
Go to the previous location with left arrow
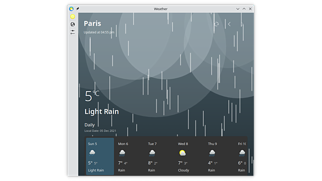(229, 24)
